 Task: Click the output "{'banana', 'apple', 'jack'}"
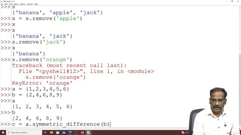(x=58, y=12)
